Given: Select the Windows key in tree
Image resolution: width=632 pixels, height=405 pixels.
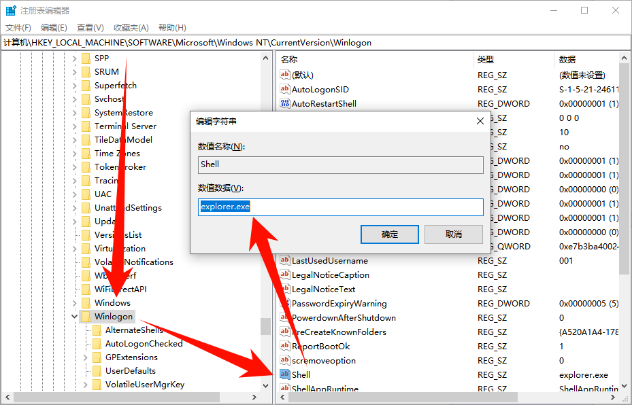Looking at the screenshot, I should click(x=112, y=302).
